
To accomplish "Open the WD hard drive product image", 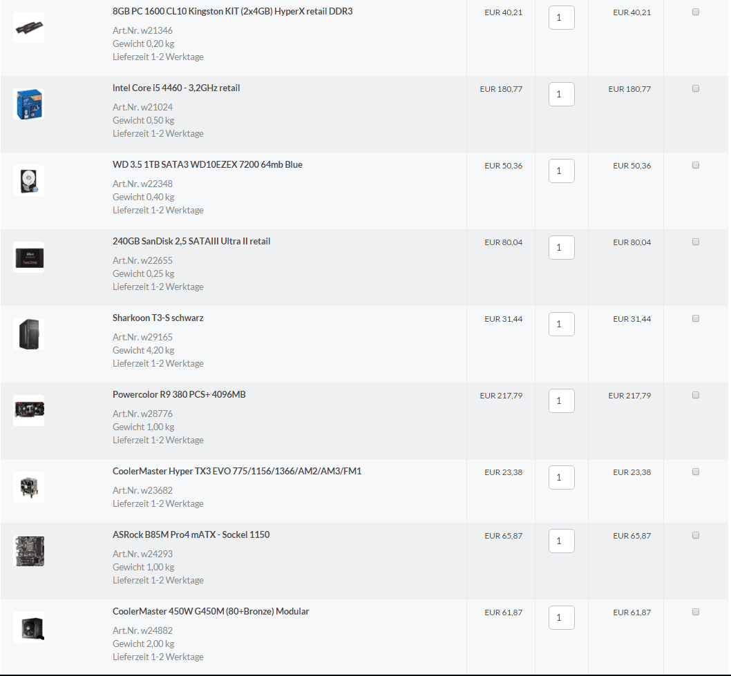I will [x=28, y=181].
